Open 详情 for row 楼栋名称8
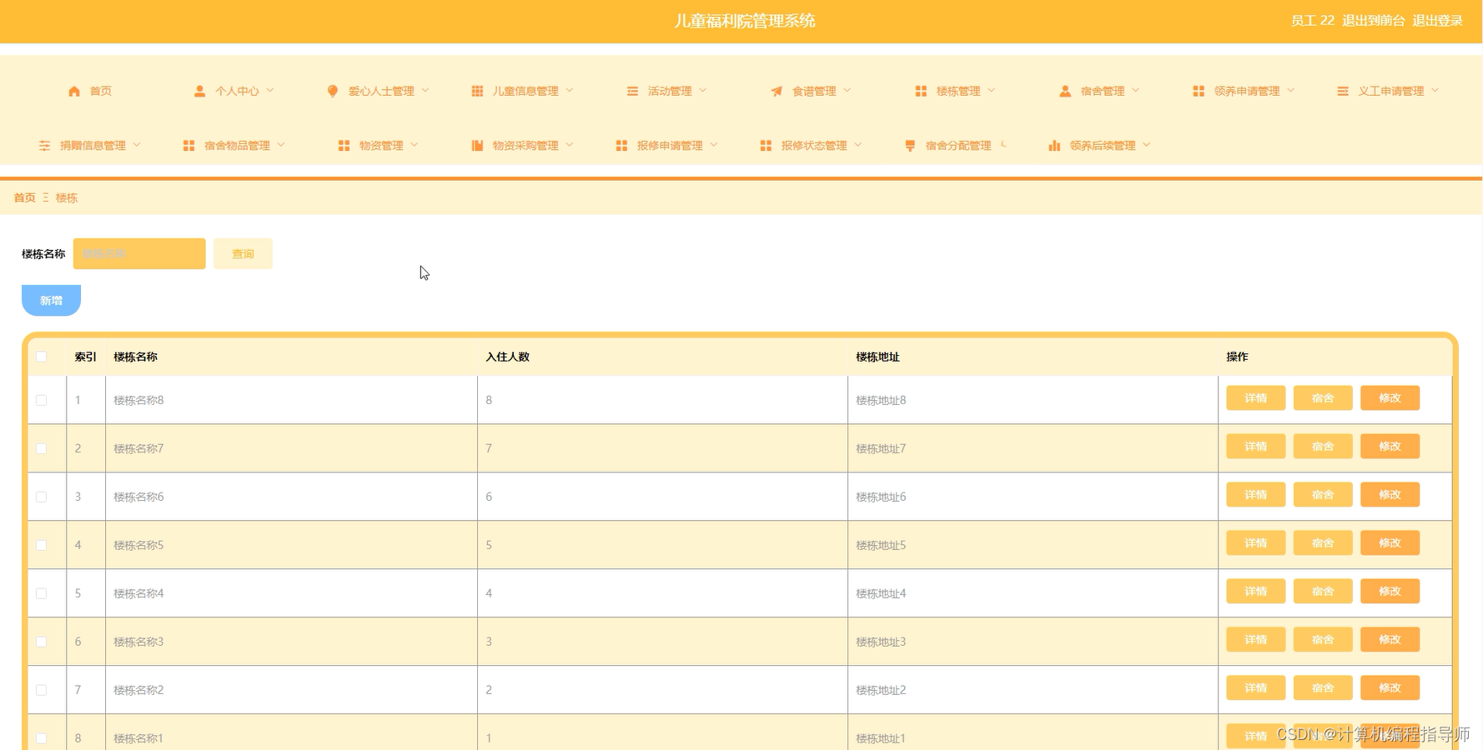Image resolution: width=1483 pixels, height=750 pixels. 1255,398
